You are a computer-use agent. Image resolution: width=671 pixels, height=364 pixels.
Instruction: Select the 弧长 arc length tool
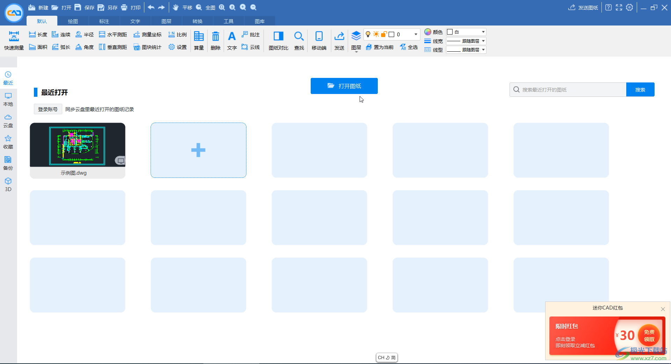pos(61,47)
